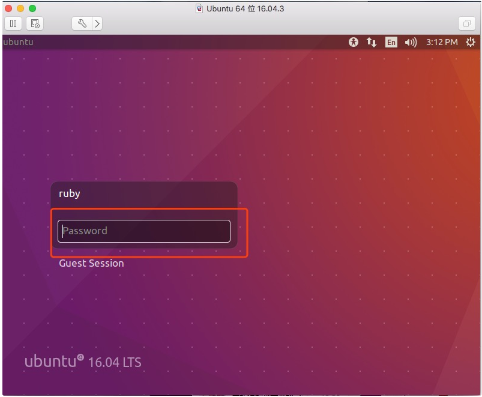Click the ubuntu 16.04 LTS logo
The width and height of the screenshot is (482, 397).
point(83,362)
